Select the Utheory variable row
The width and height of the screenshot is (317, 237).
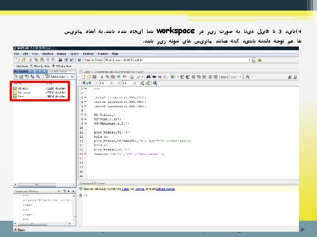(x=40, y=88)
